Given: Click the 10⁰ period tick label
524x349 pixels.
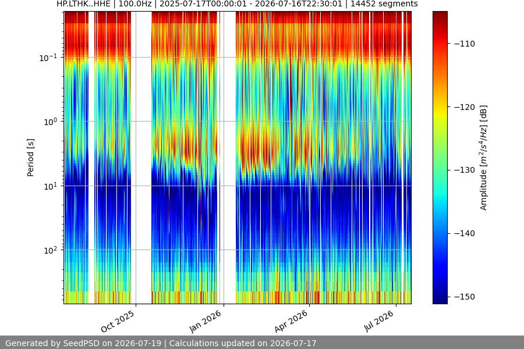Looking at the screenshot, I should tap(51, 122).
